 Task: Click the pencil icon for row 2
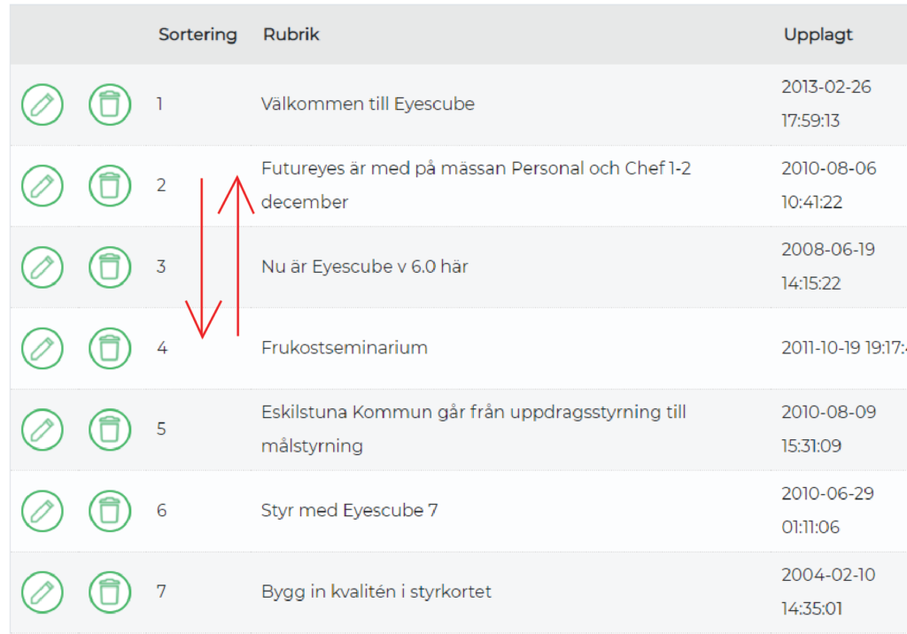[x=43, y=186]
